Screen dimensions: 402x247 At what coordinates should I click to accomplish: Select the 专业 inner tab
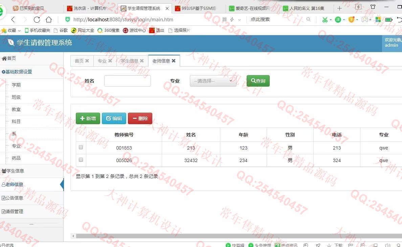click(x=102, y=61)
